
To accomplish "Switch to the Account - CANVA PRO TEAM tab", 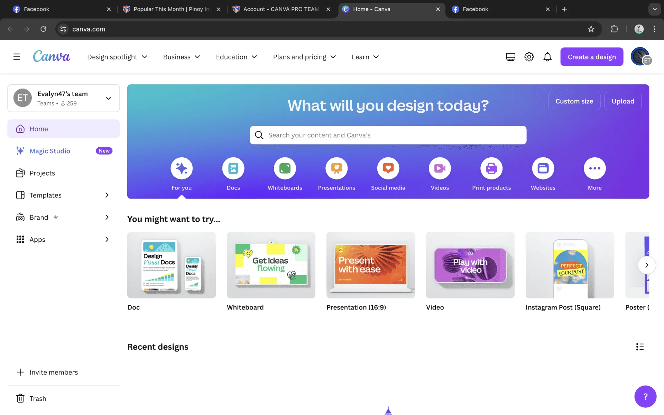I will coord(281,9).
